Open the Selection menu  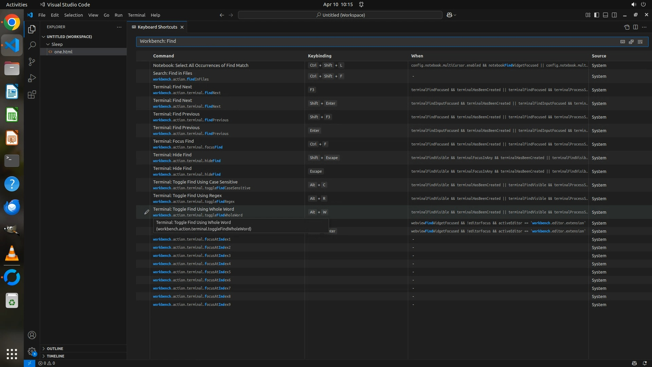[x=73, y=15]
